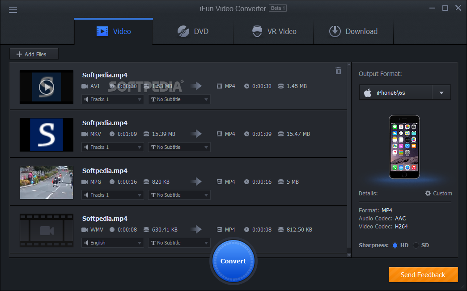
Task: Open Tracks 1 dropdown for MKV file
Action: pos(113,147)
